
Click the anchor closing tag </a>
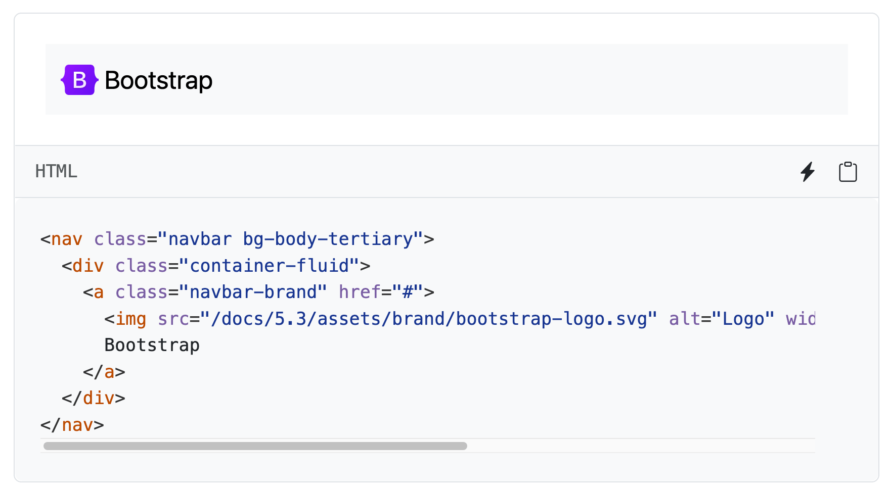pos(104,371)
